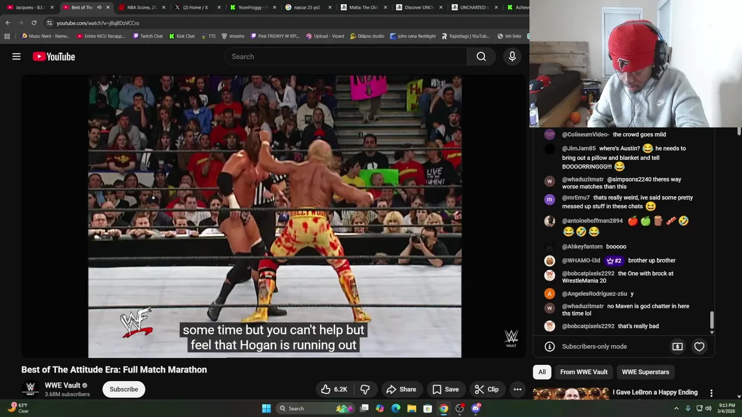Mute the Best of The Attitude tab audio
Image resolution: width=742 pixels, height=417 pixels.
[99, 8]
